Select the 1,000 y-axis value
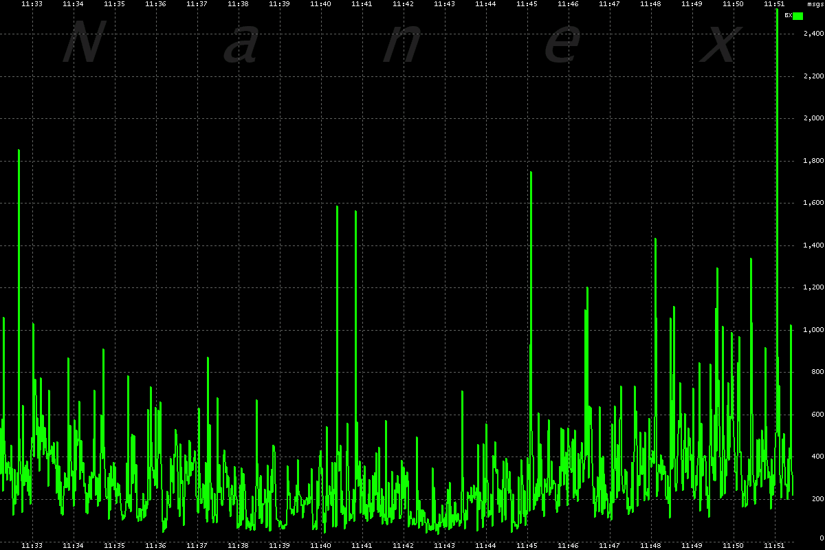The image size is (825, 550). click(813, 330)
